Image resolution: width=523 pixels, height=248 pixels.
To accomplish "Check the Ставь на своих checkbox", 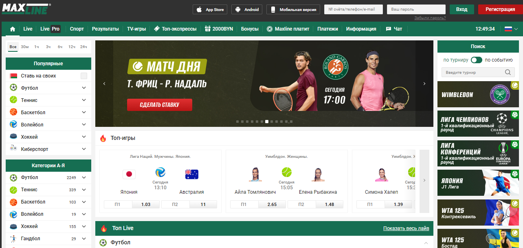I will pyautogui.click(x=84, y=76).
